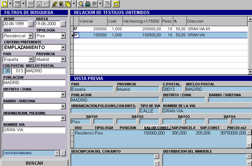Click the DESCRIPCION DEL CONJUNTO scroll up arrow
This screenshot has height=166, width=252.
157,156
